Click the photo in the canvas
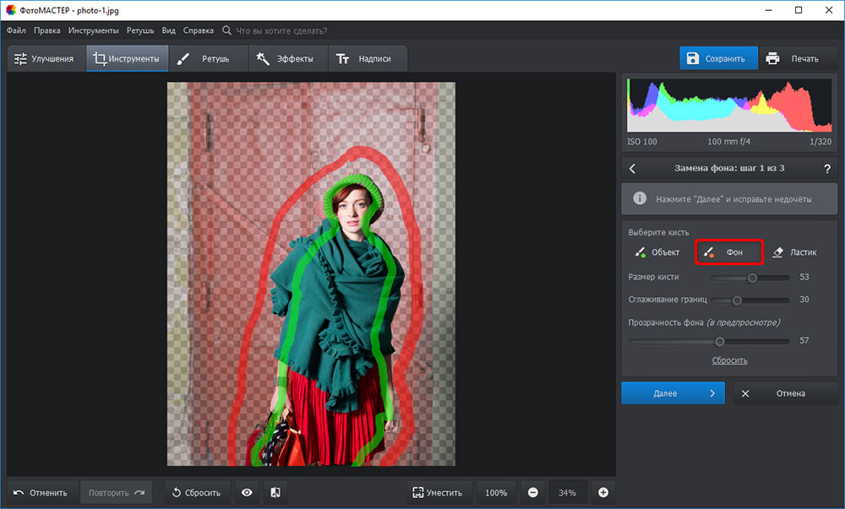 pyautogui.click(x=311, y=273)
